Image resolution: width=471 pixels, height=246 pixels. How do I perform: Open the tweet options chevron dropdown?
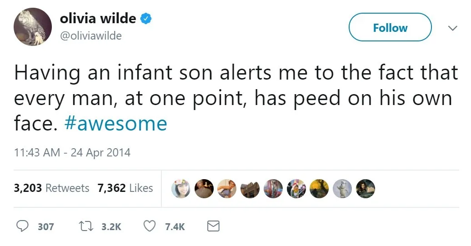[x=452, y=28]
